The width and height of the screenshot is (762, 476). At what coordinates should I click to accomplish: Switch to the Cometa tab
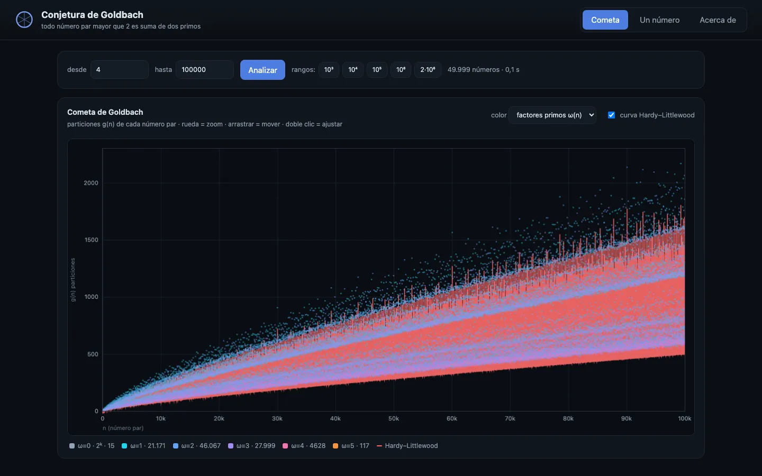pyautogui.click(x=605, y=20)
